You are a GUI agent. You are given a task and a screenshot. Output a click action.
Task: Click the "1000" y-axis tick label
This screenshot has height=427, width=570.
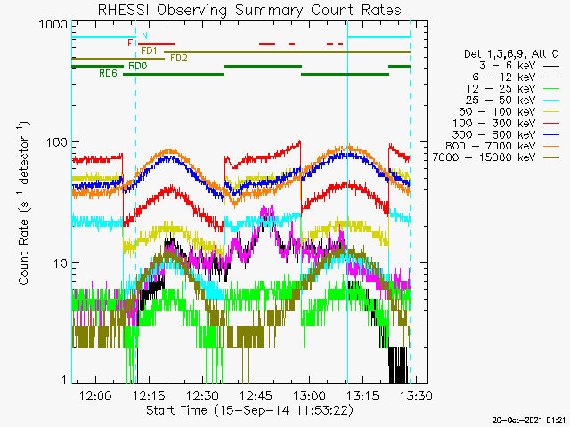click(53, 25)
